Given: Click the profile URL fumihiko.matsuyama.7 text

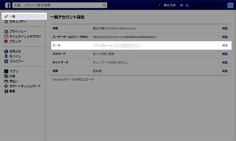Looking at the screenshot, I should 141,37.
